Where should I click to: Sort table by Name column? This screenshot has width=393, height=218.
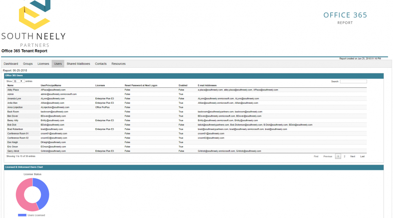click(x=10, y=86)
